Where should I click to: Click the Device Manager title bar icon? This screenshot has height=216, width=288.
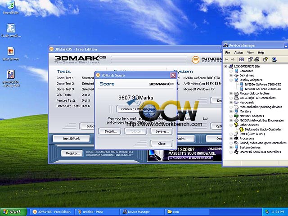225,45
